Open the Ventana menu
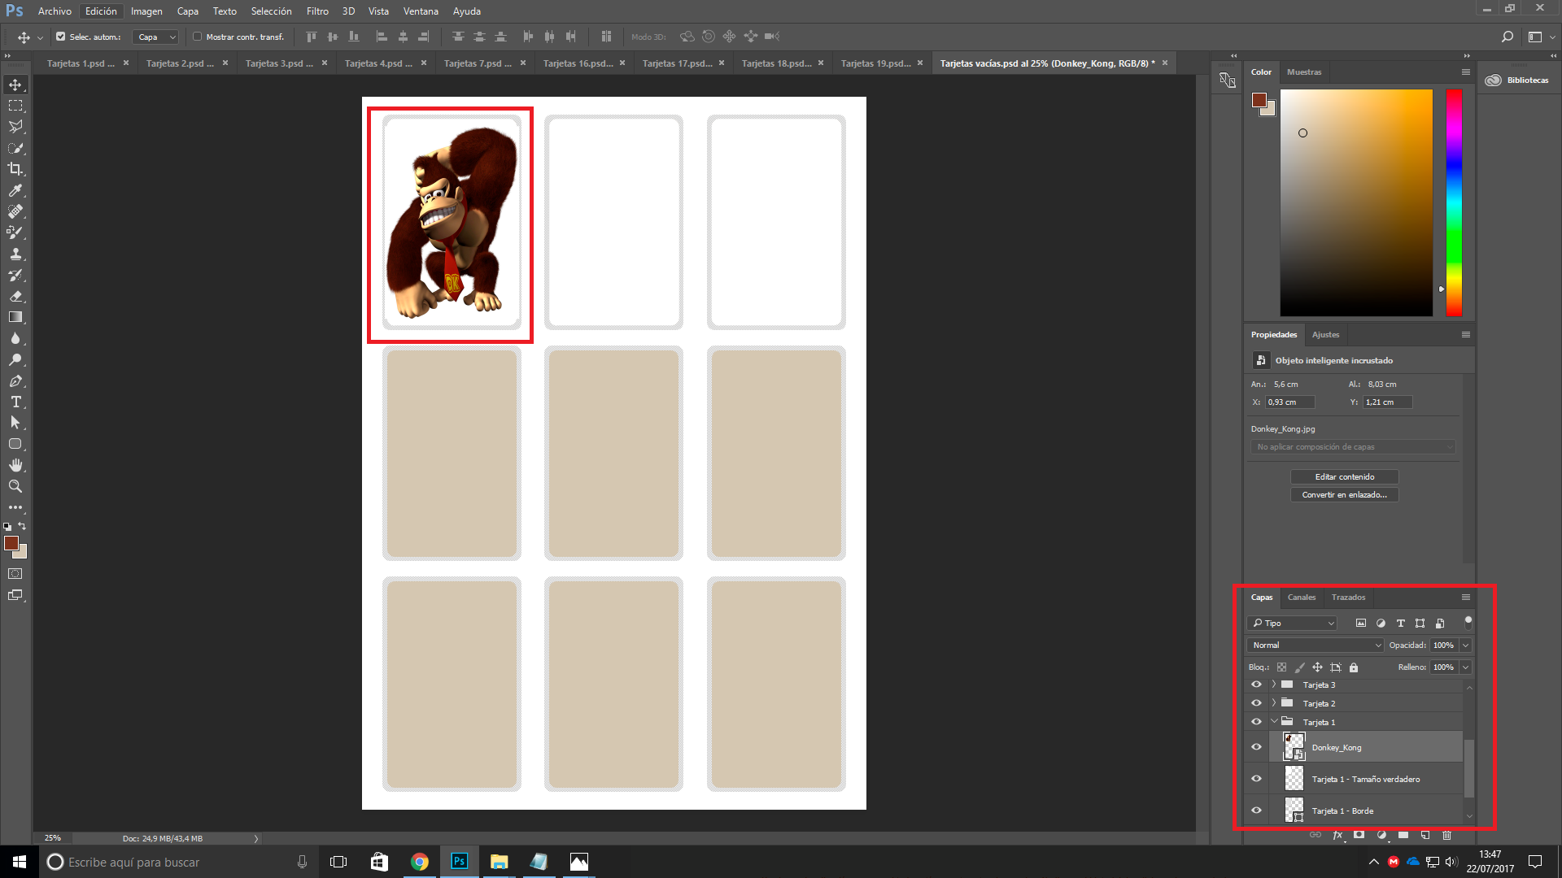This screenshot has width=1562, height=878. pyautogui.click(x=421, y=11)
